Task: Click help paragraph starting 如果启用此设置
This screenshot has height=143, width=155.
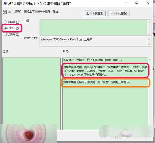Action: coord(105,71)
